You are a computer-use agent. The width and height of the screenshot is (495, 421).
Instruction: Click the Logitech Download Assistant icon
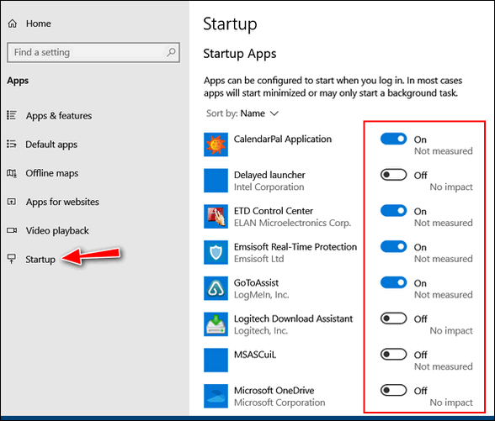pyautogui.click(x=216, y=324)
